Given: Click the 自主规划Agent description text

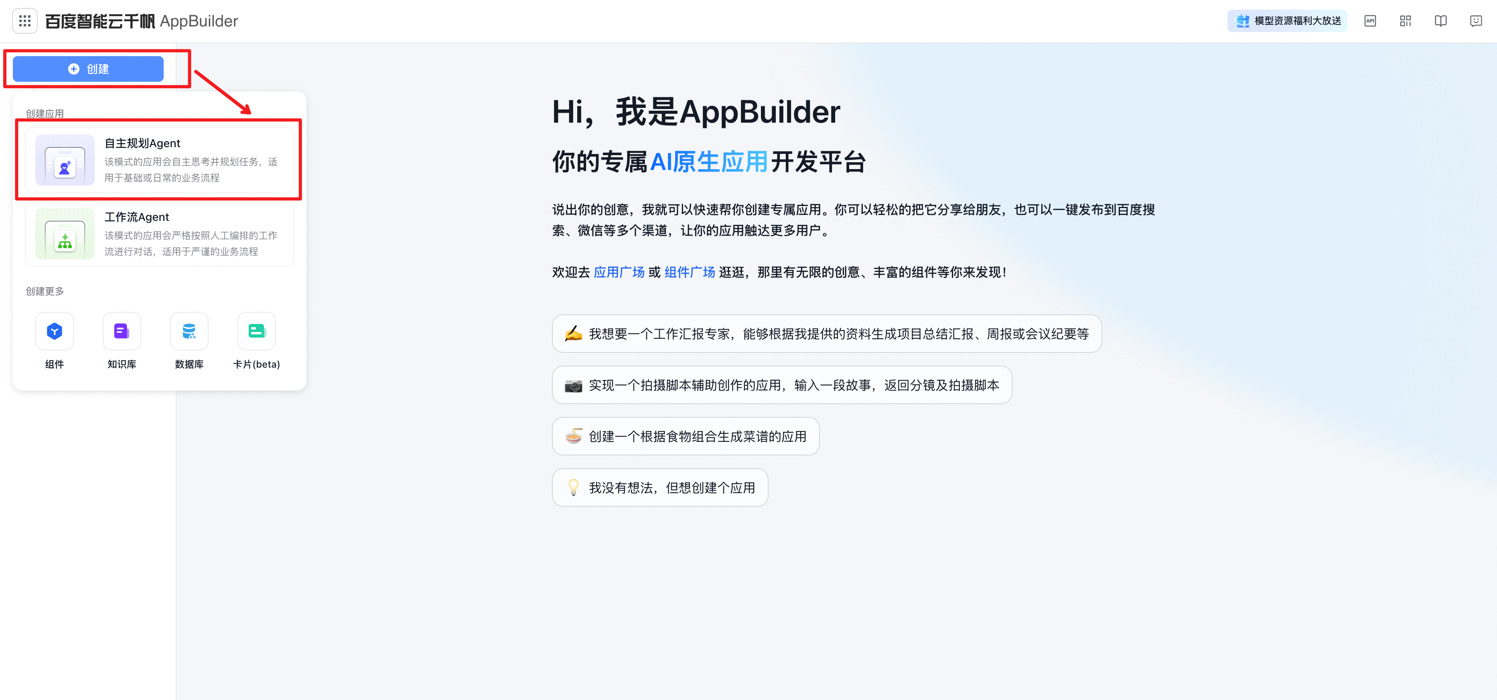Looking at the screenshot, I should (x=191, y=170).
